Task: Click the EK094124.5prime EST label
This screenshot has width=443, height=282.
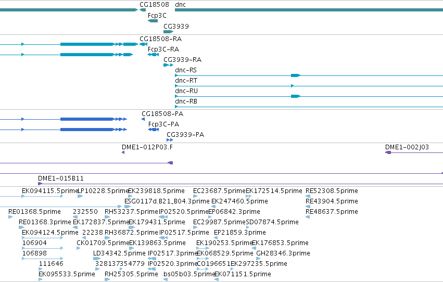Action: click(x=50, y=233)
